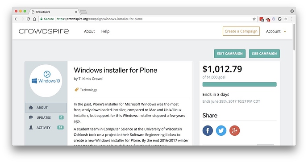Click the browser back arrow

click(16, 19)
